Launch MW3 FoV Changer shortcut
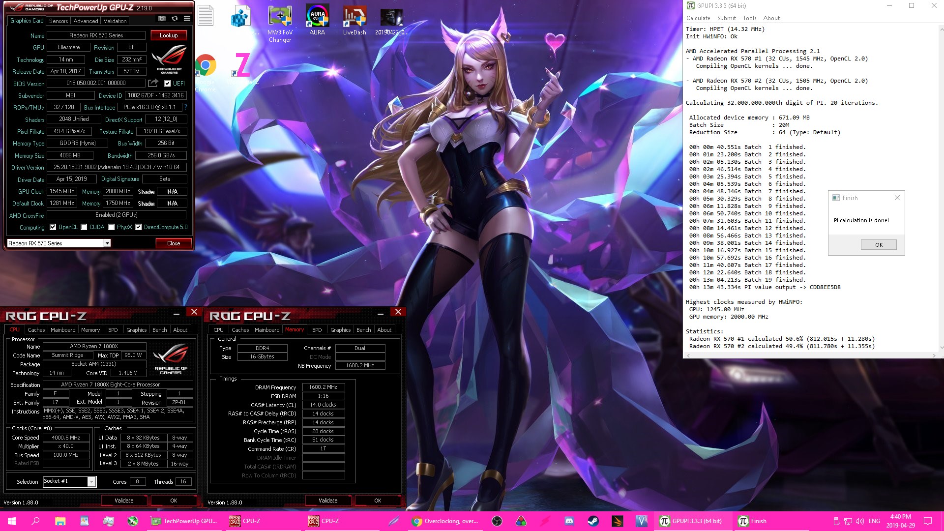The width and height of the screenshot is (944, 531). tap(280, 23)
